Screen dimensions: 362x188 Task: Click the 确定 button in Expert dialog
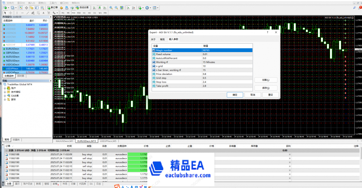click(235, 95)
